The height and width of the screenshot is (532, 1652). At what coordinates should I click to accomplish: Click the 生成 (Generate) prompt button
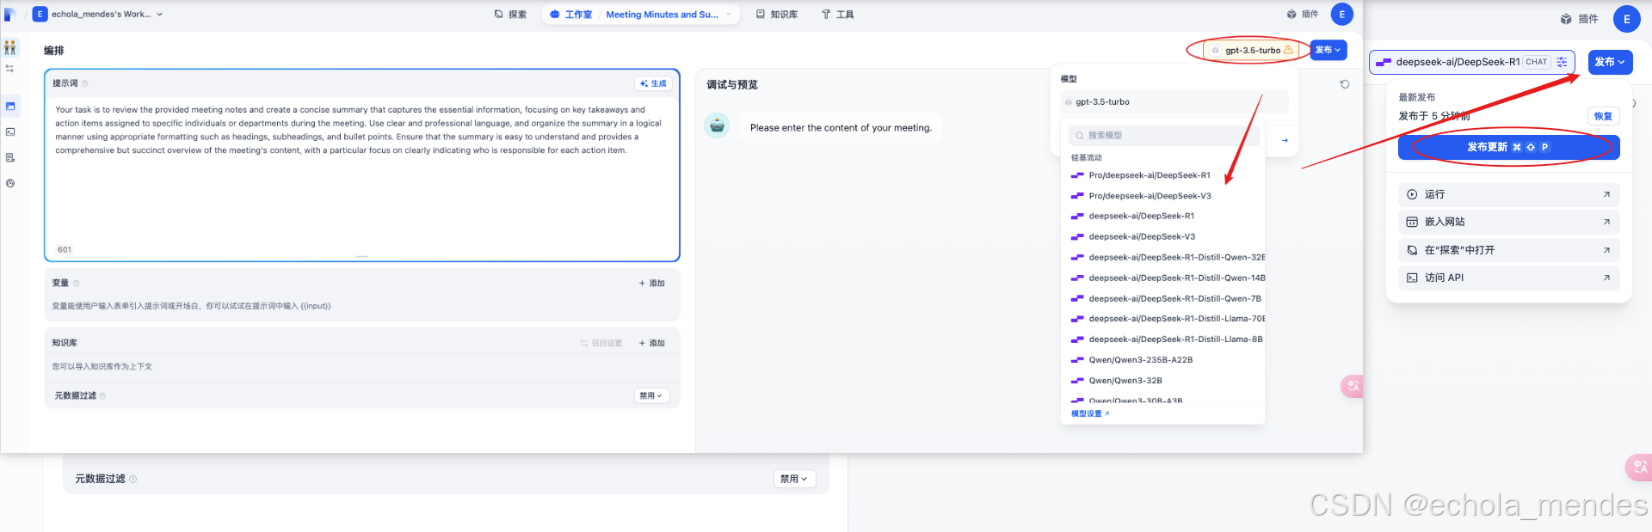(x=653, y=83)
